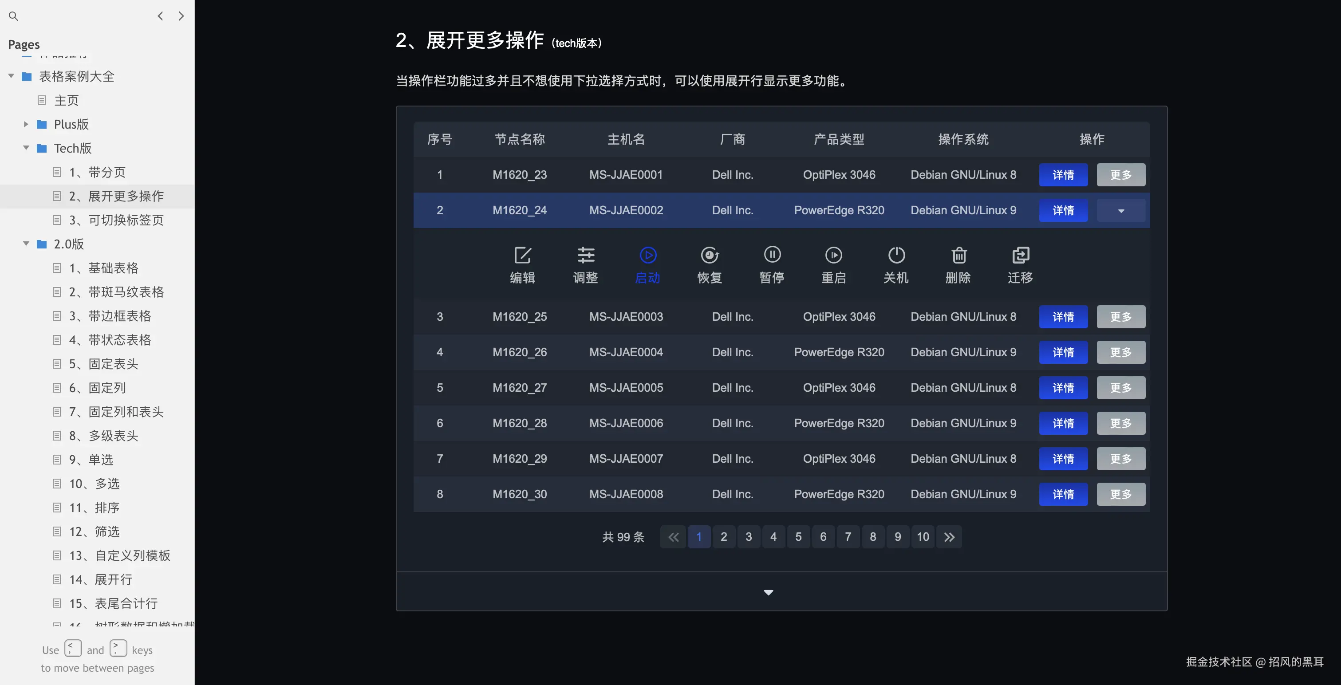
Task: Click the 迁移 (migrate) icon
Action: click(1020, 255)
